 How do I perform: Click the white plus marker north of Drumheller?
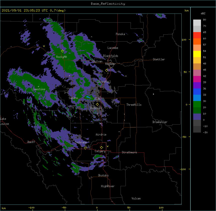pyautogui.click(x=153, y=94)
